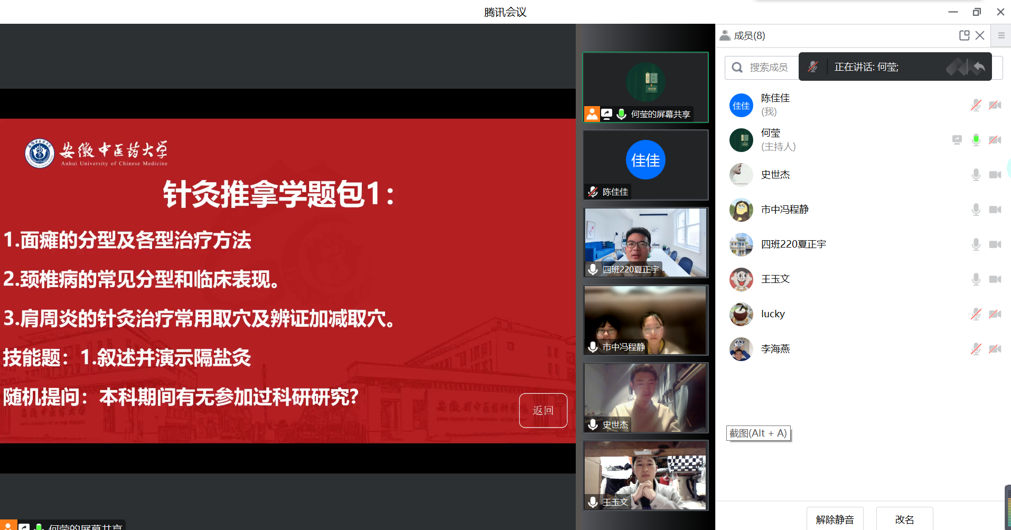Click the 返回 button on the slide
The height and width of the screenshot is (530, 1011).
point(542,410)
